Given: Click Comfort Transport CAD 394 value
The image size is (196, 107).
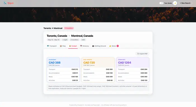Looking at the screenshot, I should (x=144, y=69).
